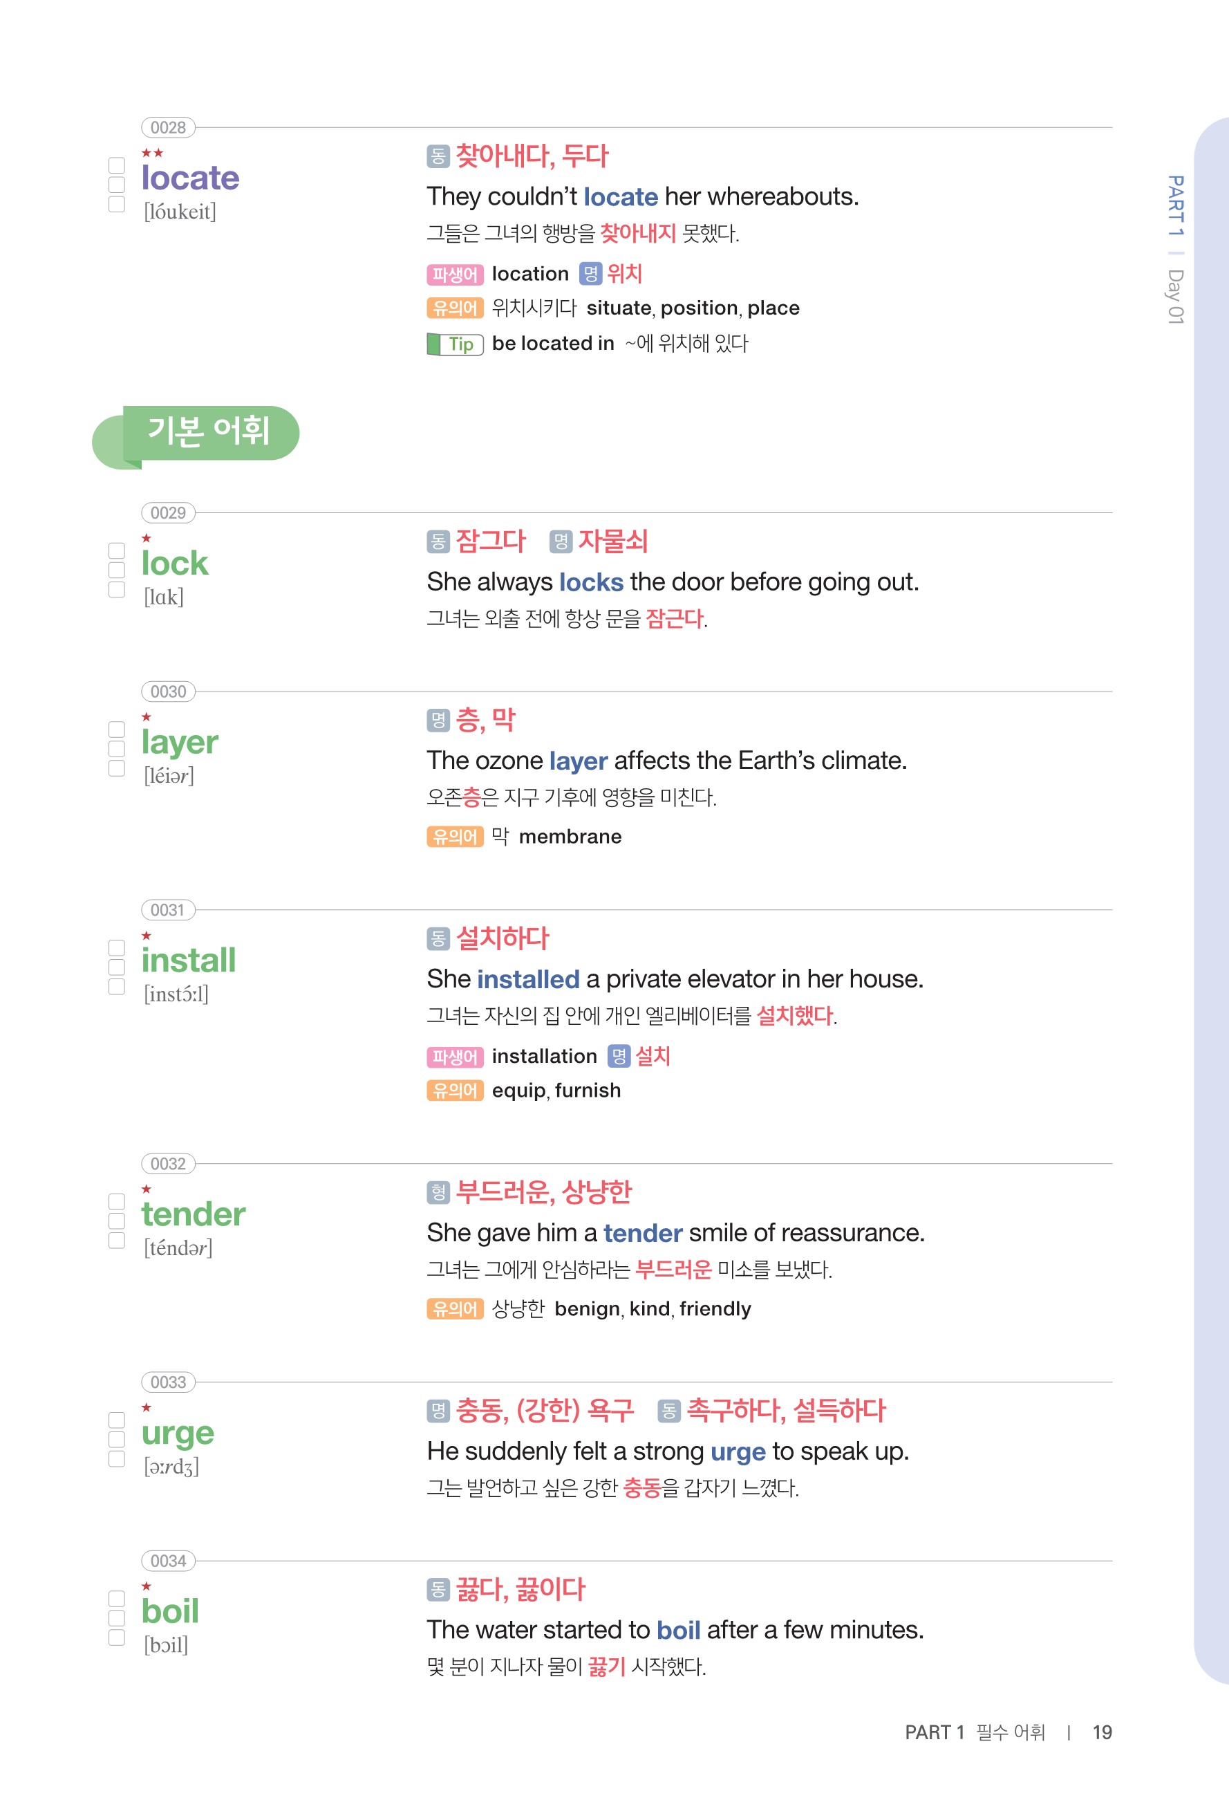The height and width of the screenshot is (1818, 1229).
Task: Tick the middle checkbox beside lock
Action: click(117, 571)
